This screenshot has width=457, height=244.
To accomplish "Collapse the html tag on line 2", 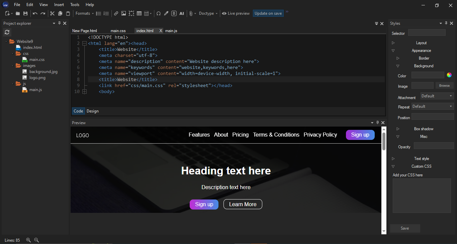I will pos(84,44).
